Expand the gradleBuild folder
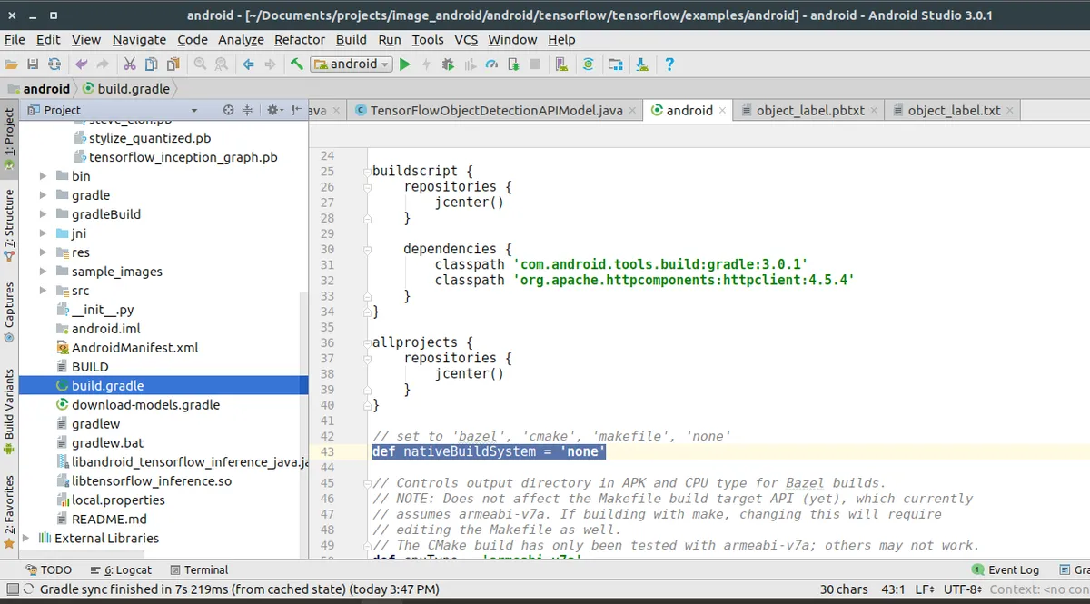Screen dimensions: 1090x604 click(44, 214)
